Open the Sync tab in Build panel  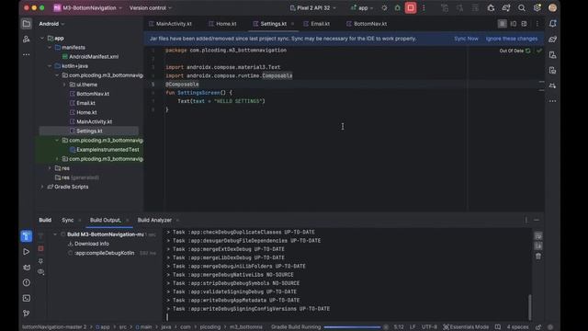pyautogui.click(x=68, y=221)
